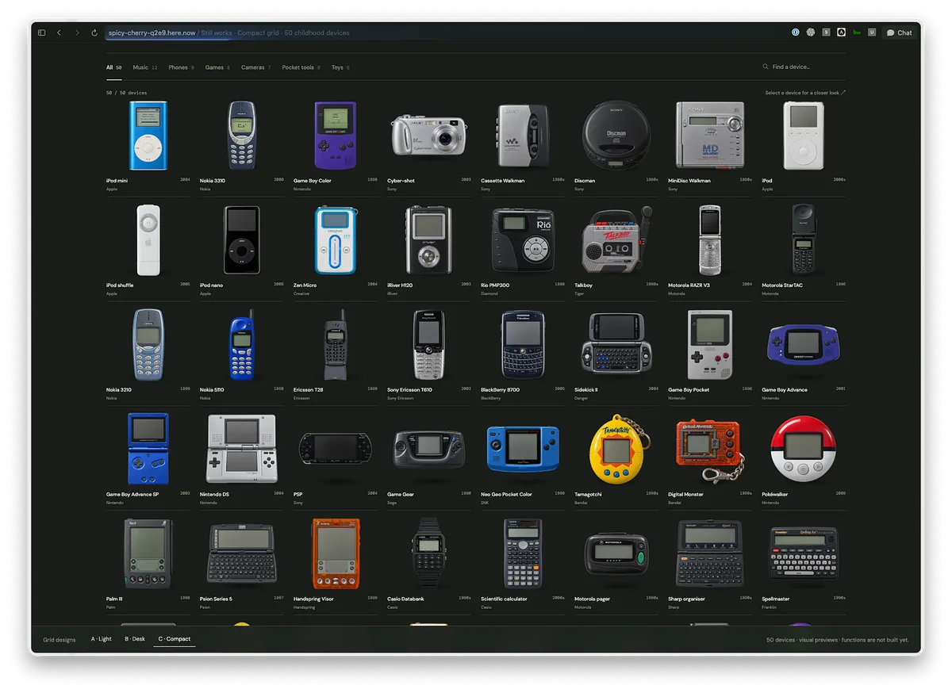Open the Discman device thumbnail
Image resolution: width=952 pixels, height=693 pixels.
tap(616, 134)
